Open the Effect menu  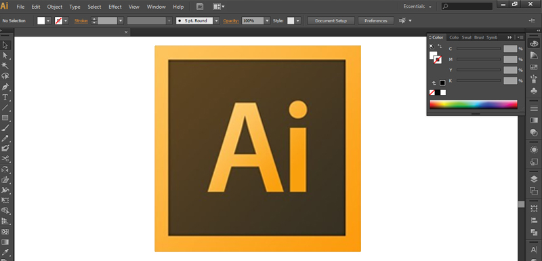tap(114, 7)
